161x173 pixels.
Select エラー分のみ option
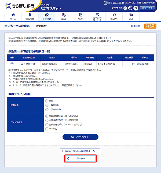tap(47, 110)
